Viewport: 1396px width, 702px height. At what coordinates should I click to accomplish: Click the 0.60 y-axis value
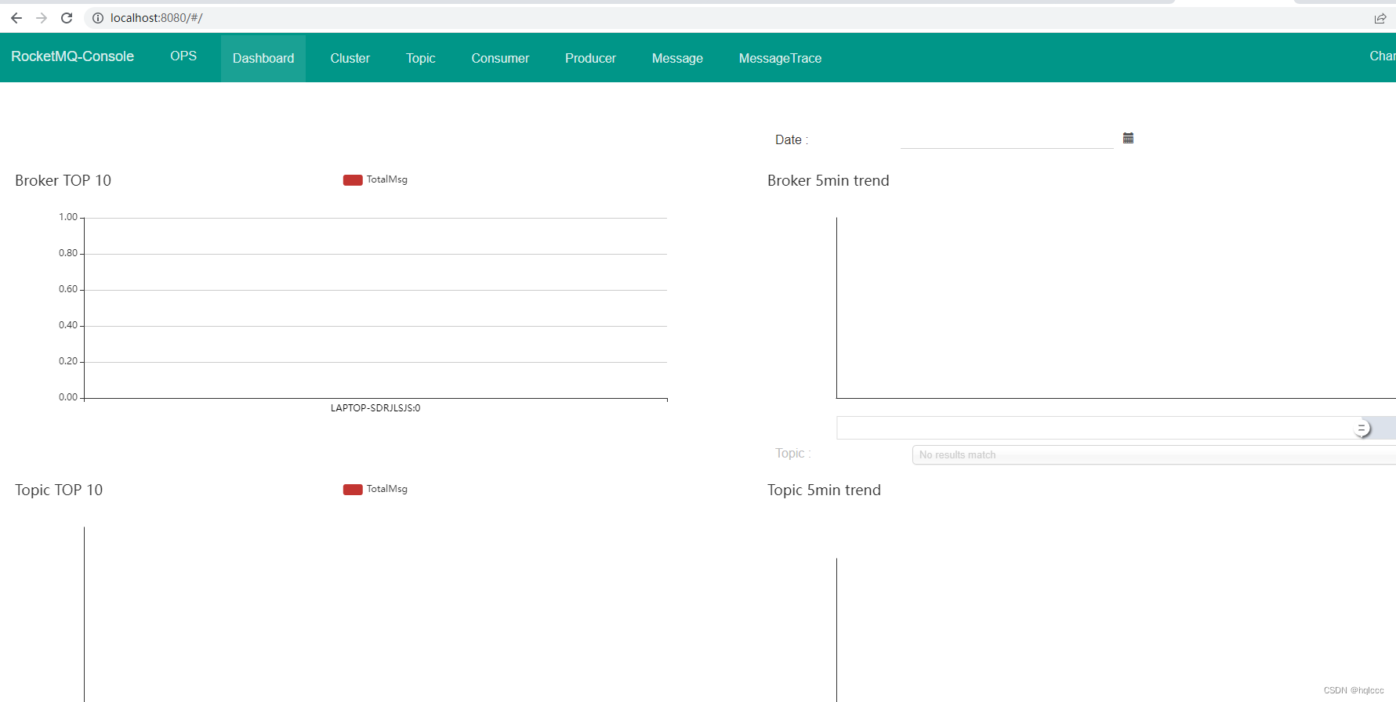68,289
